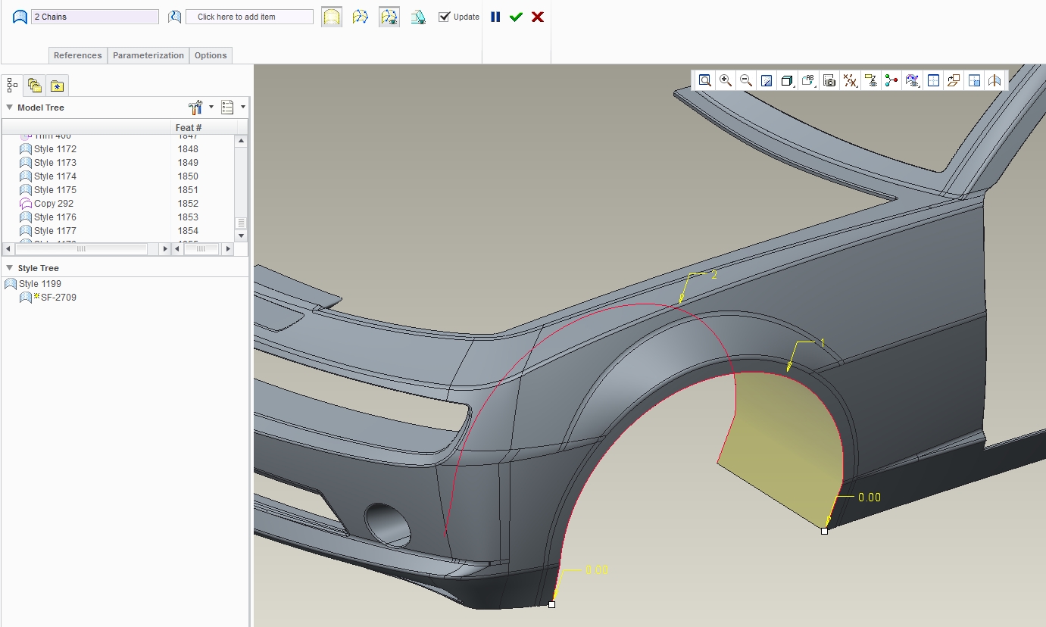Select the Folder Browser navigator tab
Screen dimensions: 1046x627
click(35, 86)
